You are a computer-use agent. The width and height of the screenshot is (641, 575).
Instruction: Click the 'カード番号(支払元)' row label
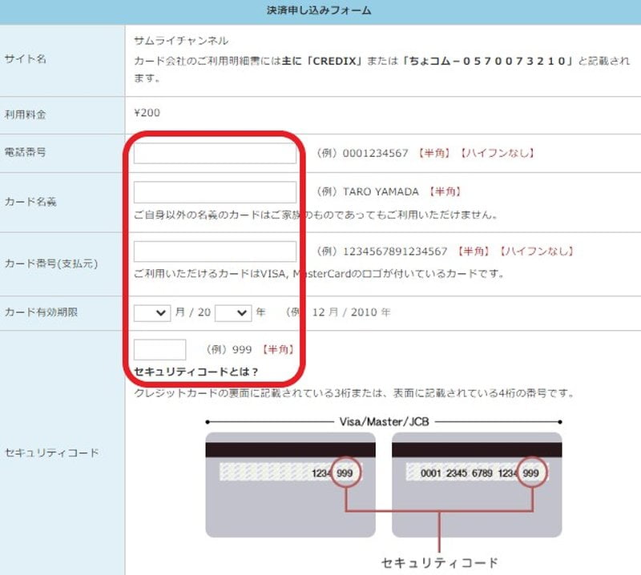[x=51, y=263]
